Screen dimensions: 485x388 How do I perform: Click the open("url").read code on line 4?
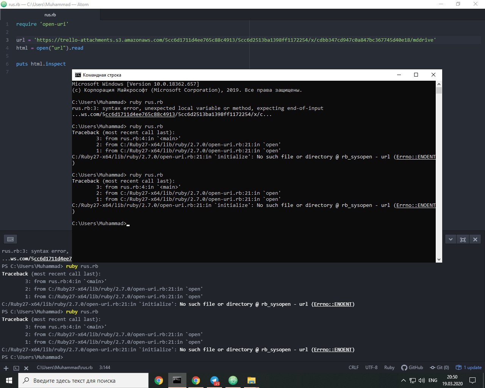(x=60, y=48)
